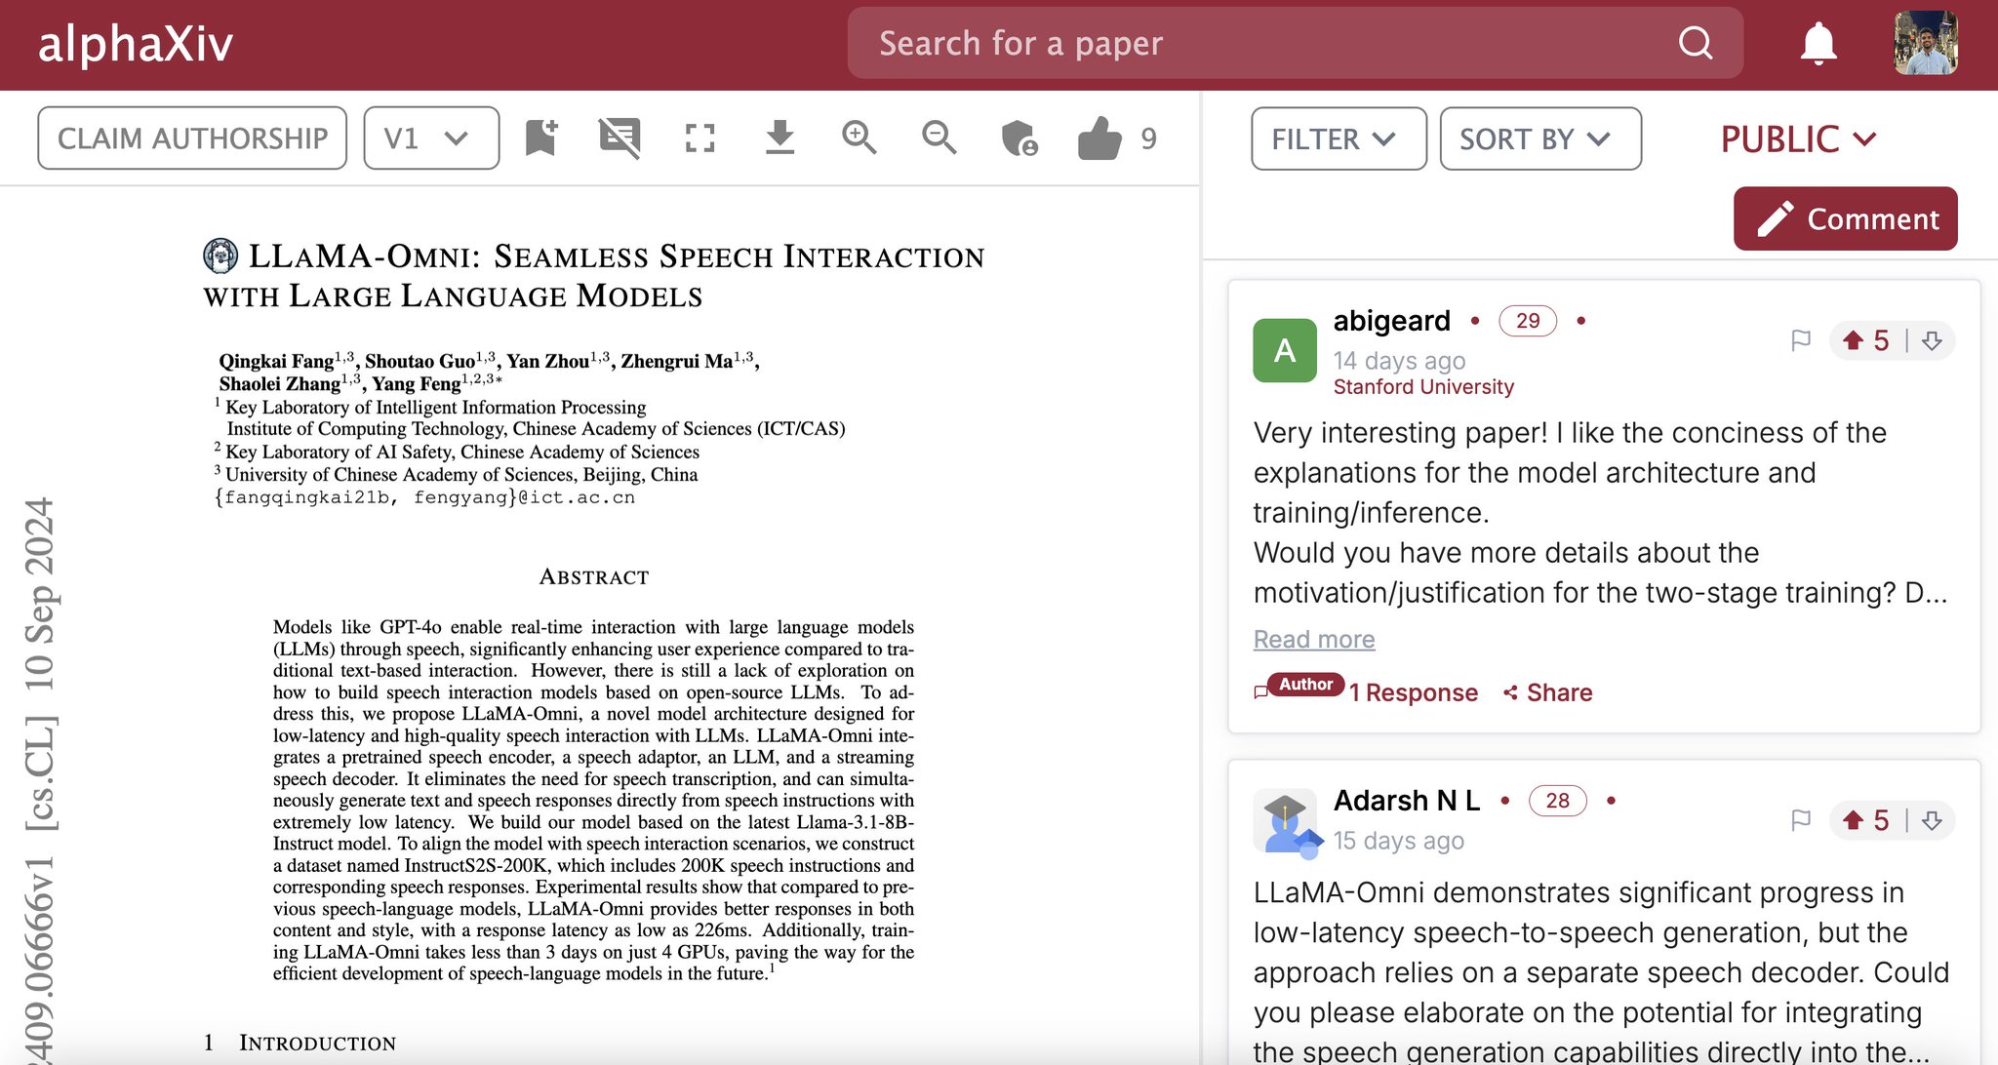Downvote abigeard's comment
The width and height of the screenshot is (1998, 1065).
pyautogui.click(x=1932, y=340)
